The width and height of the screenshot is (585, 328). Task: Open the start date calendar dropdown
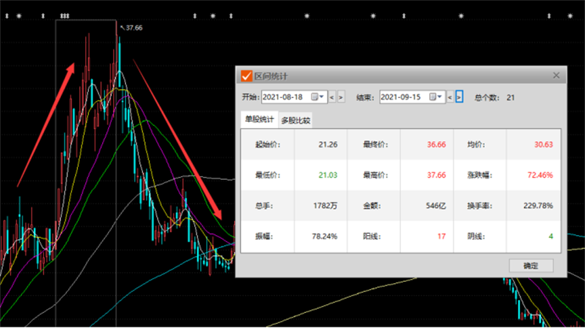coord(318,97)
